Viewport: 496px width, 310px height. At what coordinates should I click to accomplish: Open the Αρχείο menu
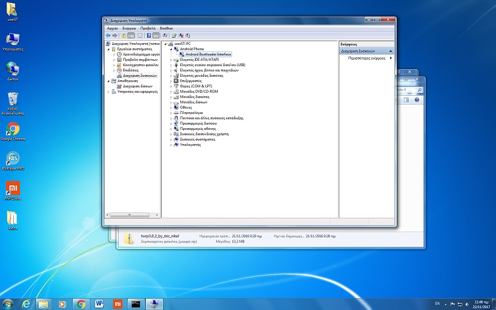coord(112,28)
